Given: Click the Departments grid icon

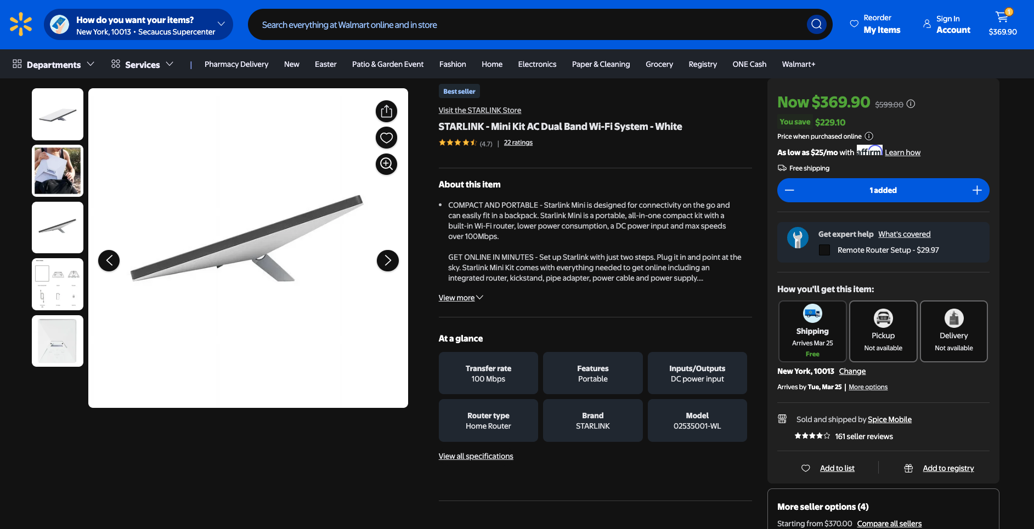Looking at the screenshot, I should pos(17,64).
